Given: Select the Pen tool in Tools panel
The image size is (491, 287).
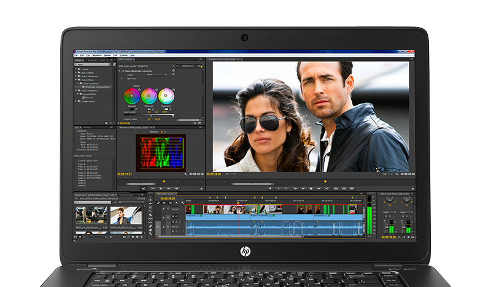Looking at the screenshot, I should click(x=150, y=226).
